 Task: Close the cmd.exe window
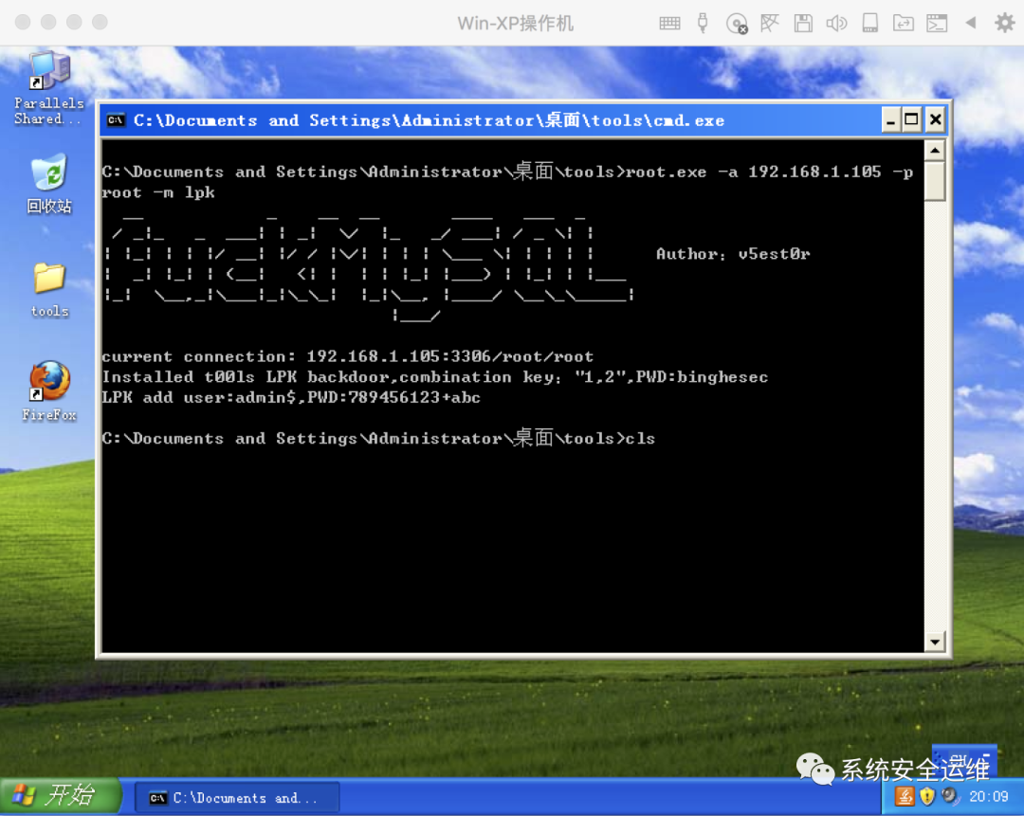(x=935, y=120)
